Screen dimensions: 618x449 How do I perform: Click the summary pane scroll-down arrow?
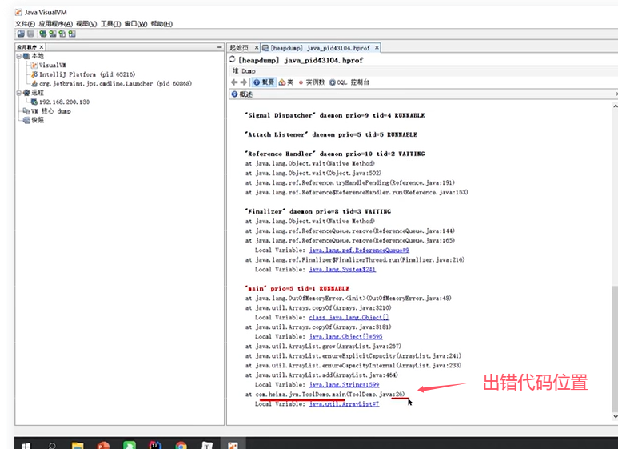pos(615,416)
